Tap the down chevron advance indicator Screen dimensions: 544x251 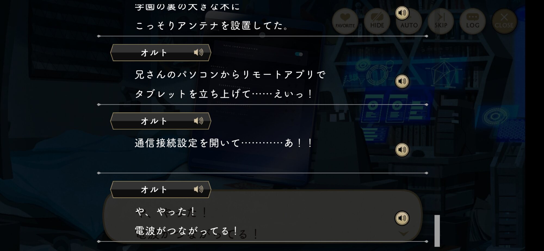tap(403, 233)
